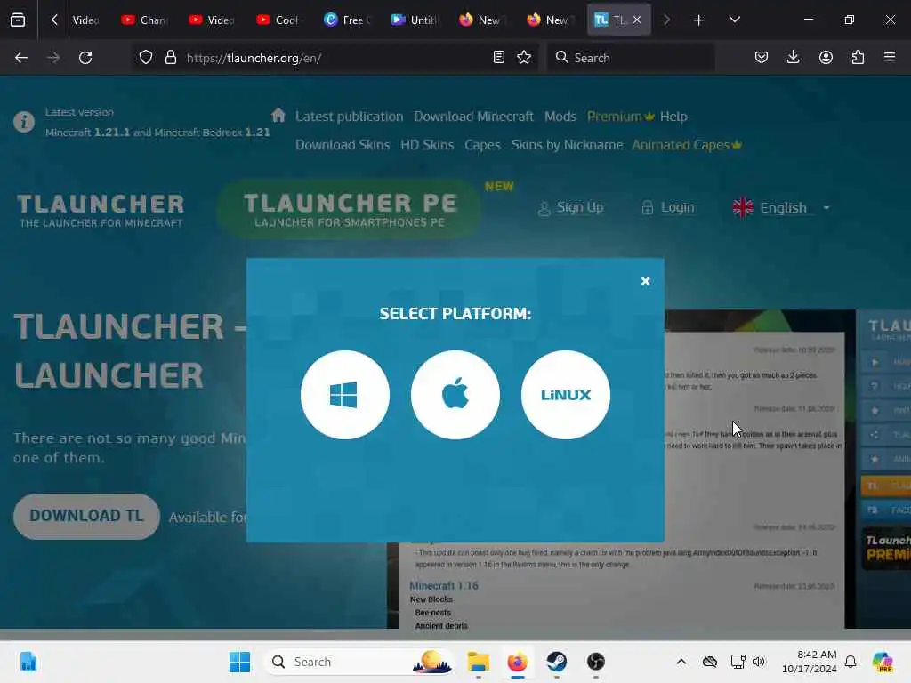
Task: Select the Linux platform icon
Action: pos(565,395)
